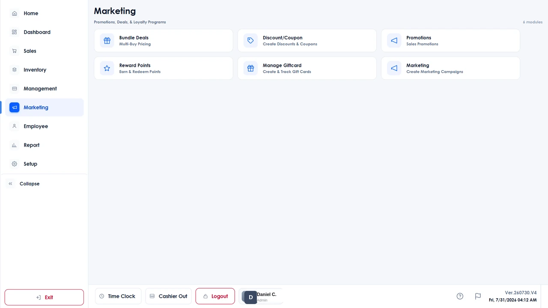Image resolution: width=548 pixels, height=308 pixels.
Task: Click the Home house icon in sidebar
Action: pos(15,13)
